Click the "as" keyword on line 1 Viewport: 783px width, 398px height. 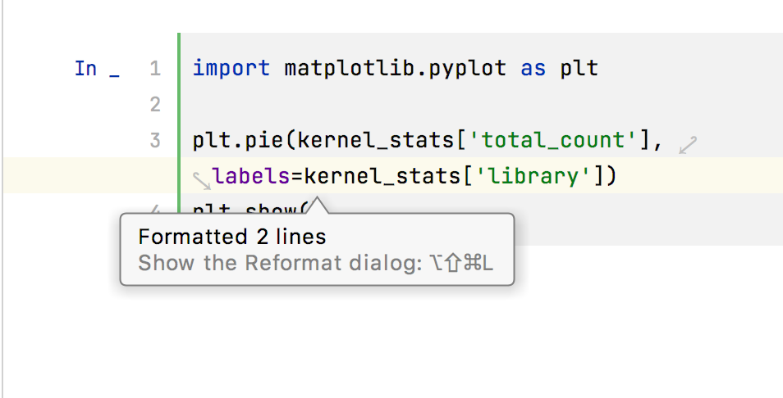pos(533,69)
